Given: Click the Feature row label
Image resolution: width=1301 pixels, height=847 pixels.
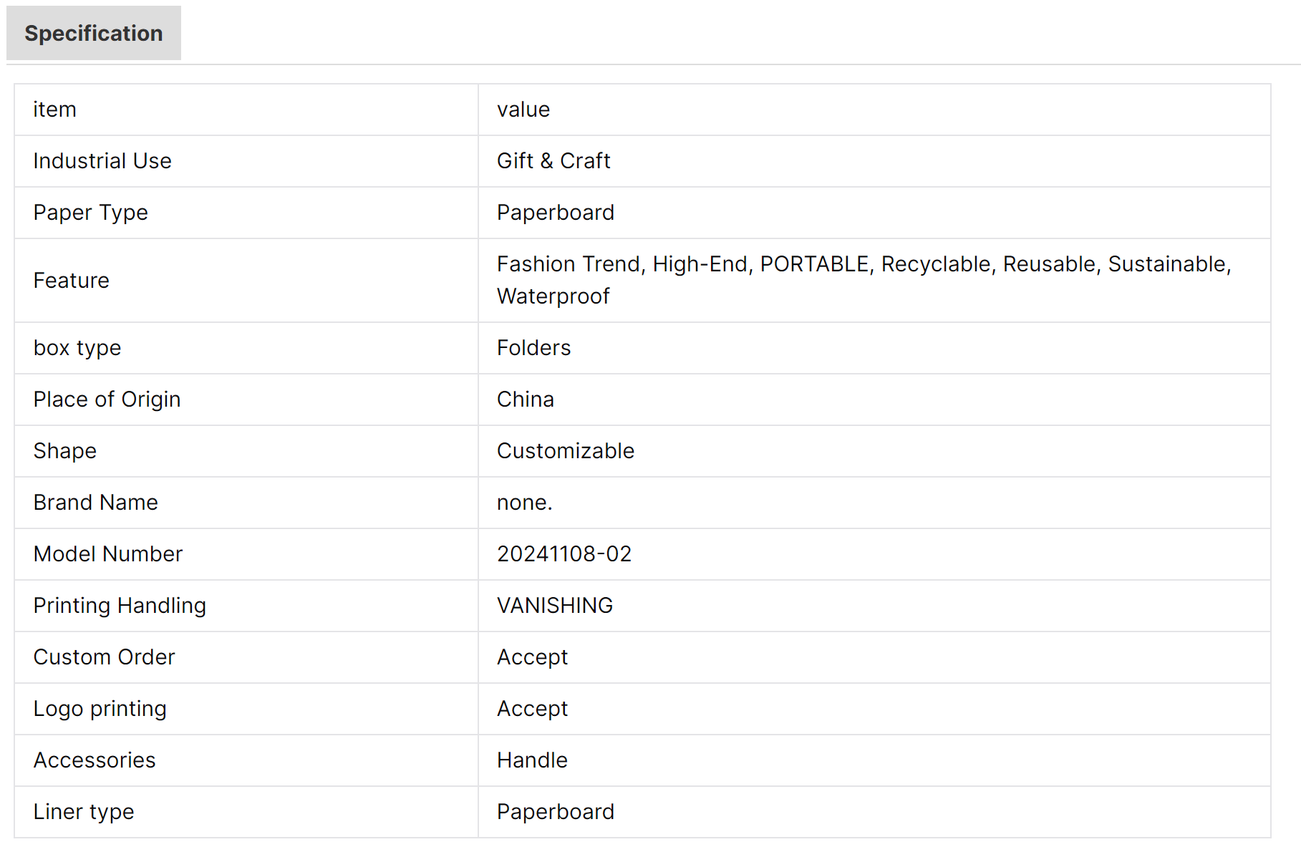Looking at the screenshot, I should (x=72, y=281).
